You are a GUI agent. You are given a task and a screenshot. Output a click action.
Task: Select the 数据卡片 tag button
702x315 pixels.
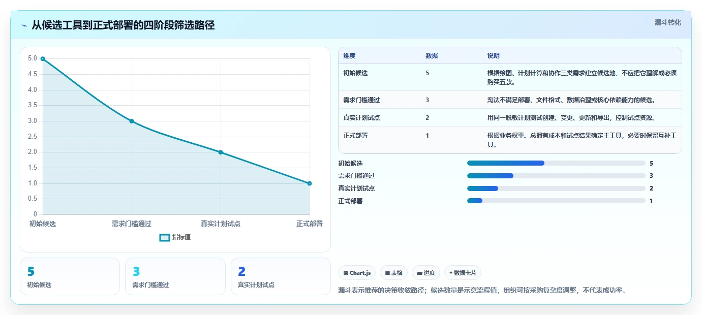[x=463, y=273]
